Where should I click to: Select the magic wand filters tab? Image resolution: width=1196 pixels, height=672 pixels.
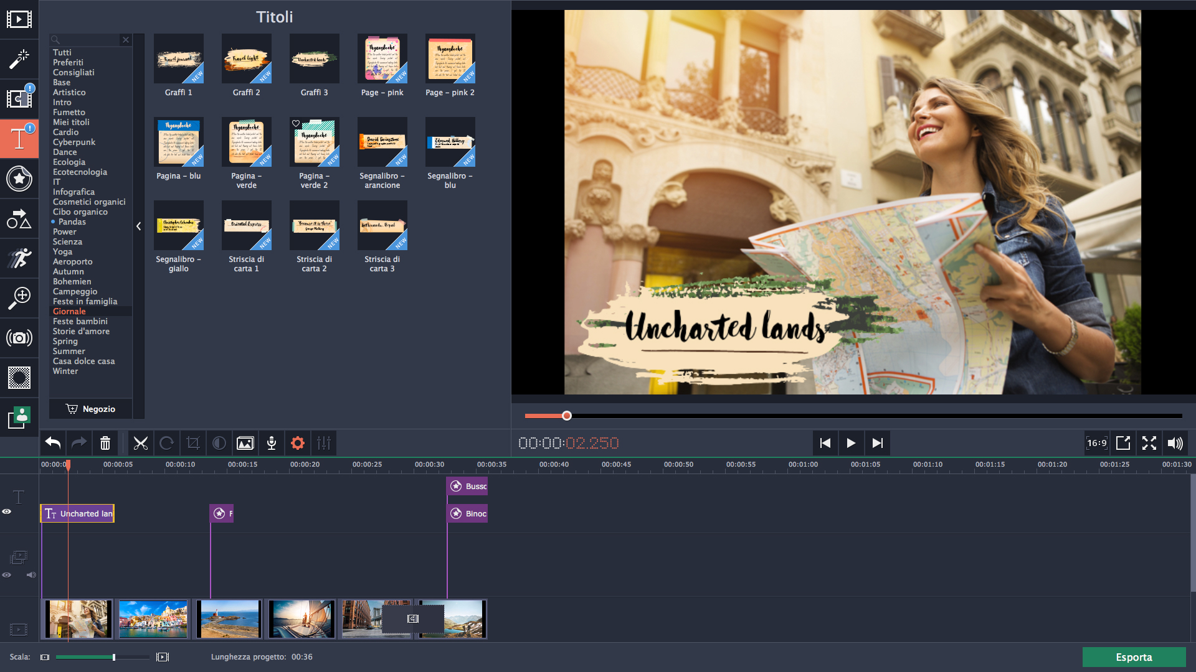coord(19,59)
